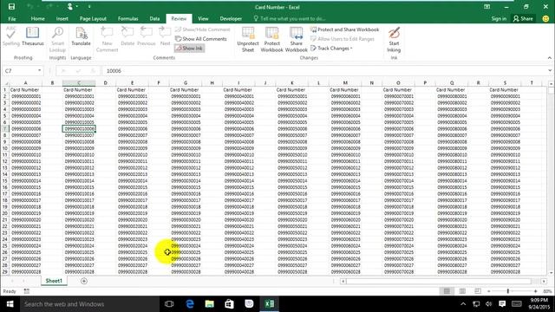Switch to the Page Layout tab
The image size is (555, 312).
point(93,18)
